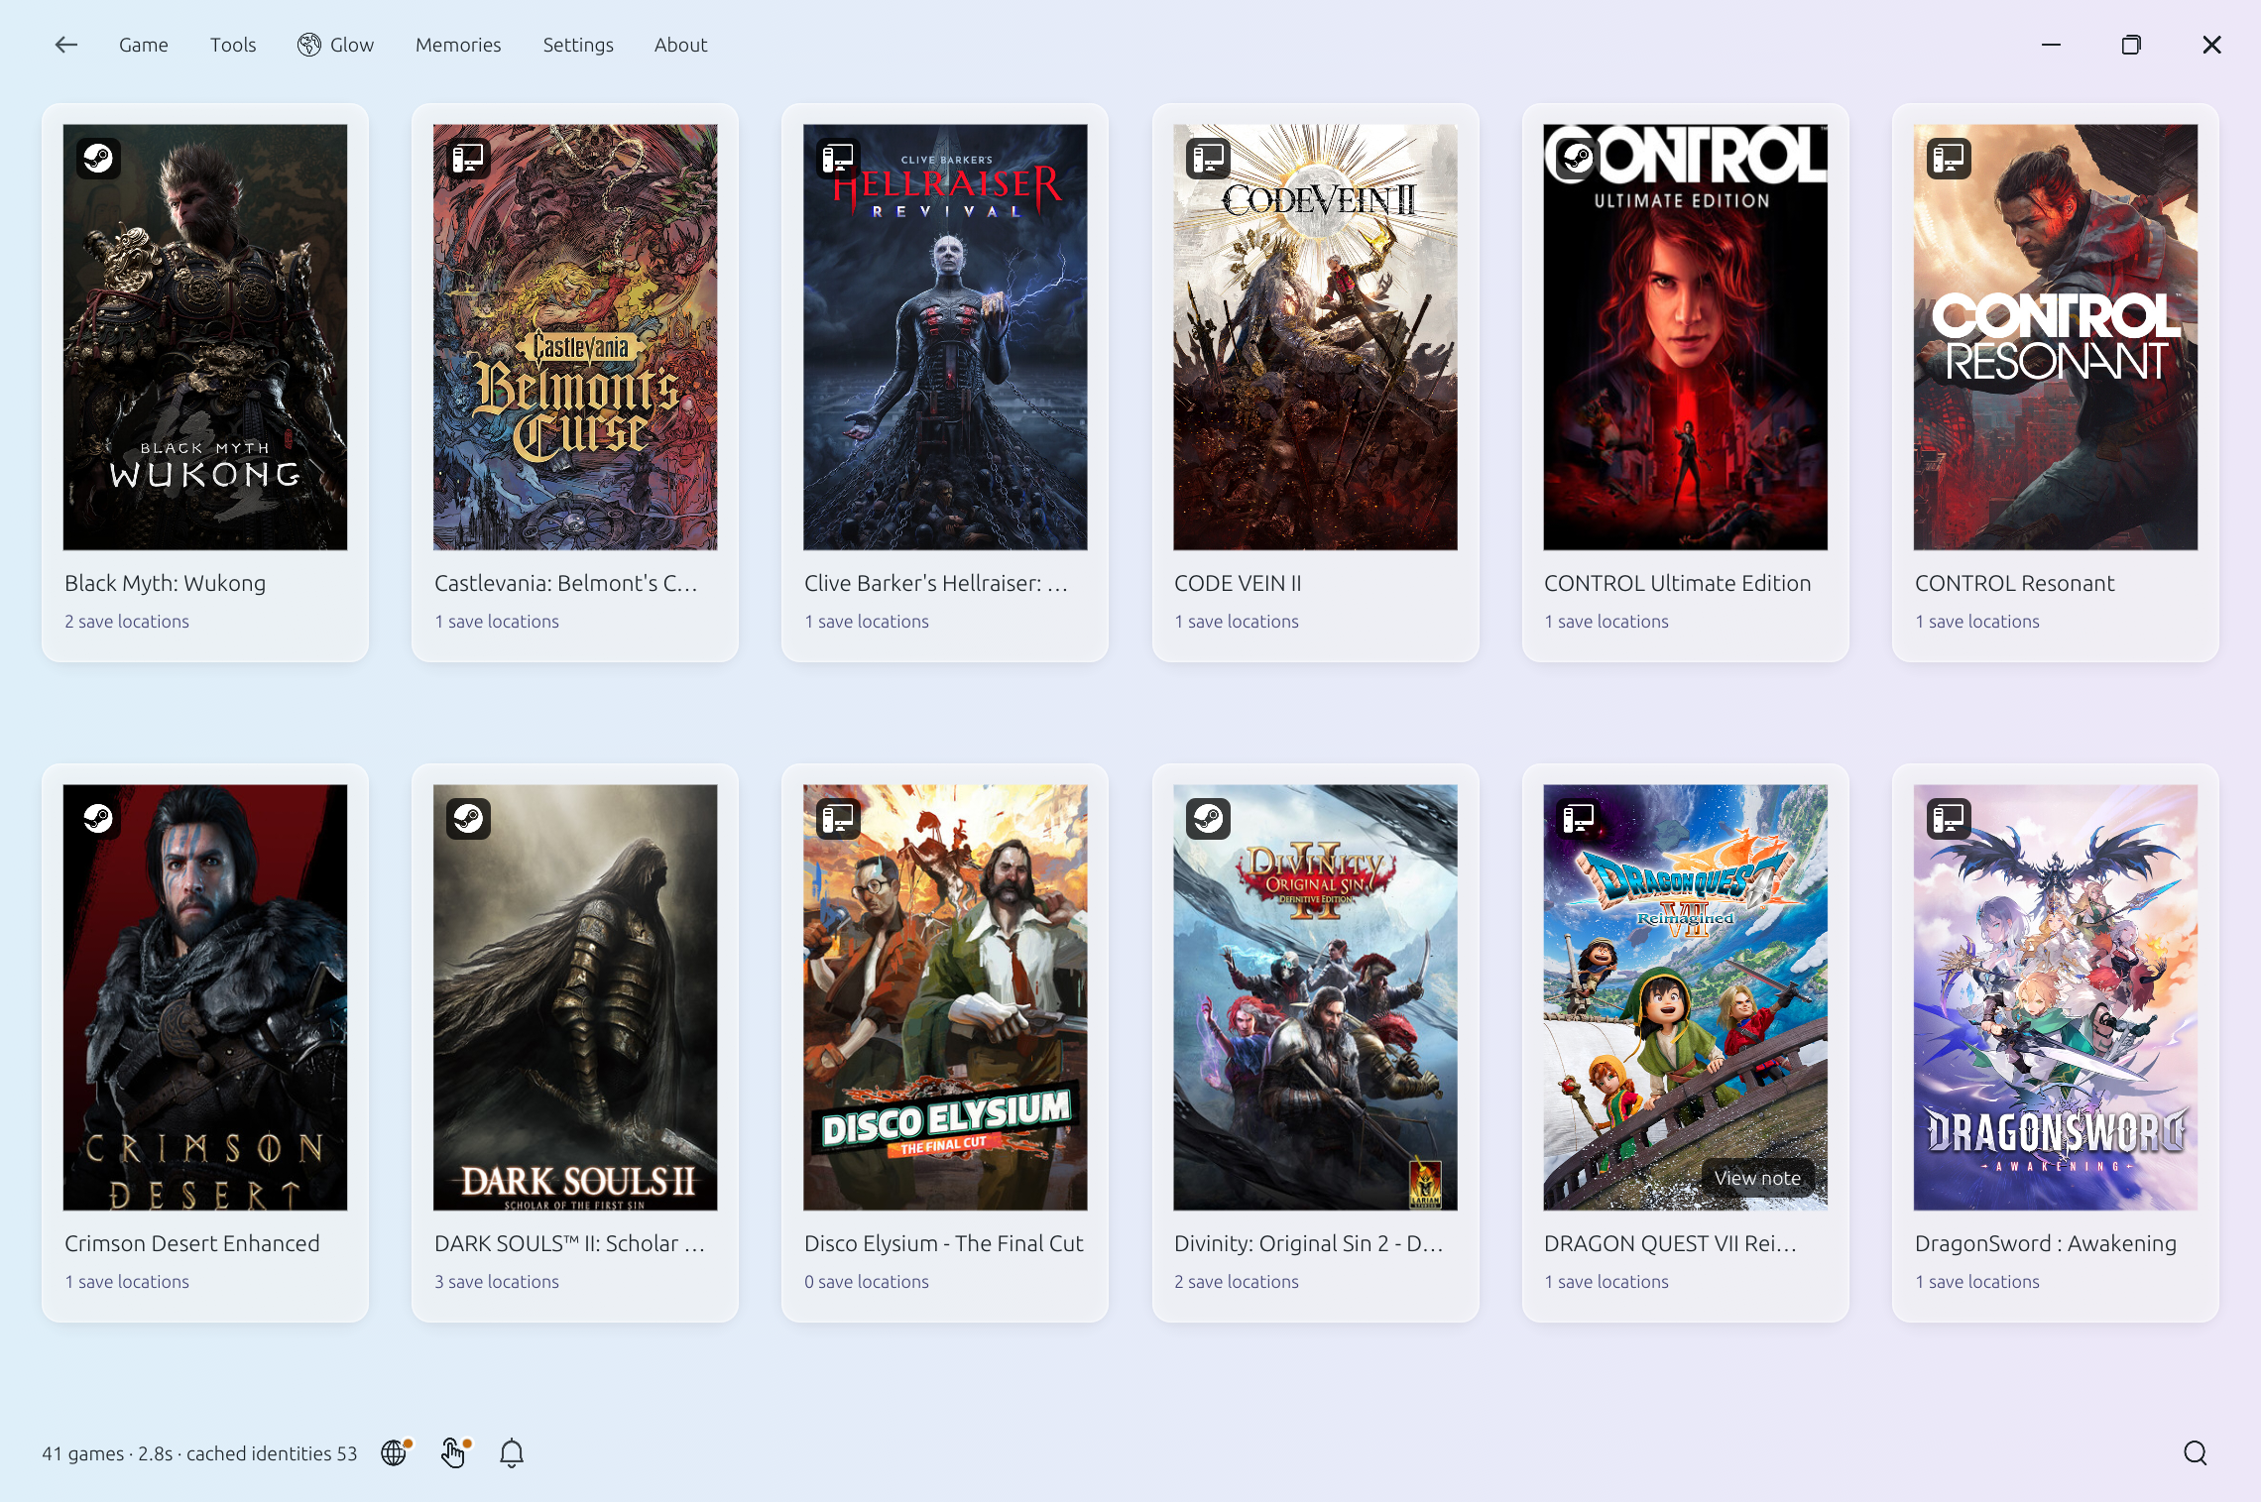Open search with the magnifier icon
Image resolution: width=2261 pixels, height=1502 pixels.
coord(2196,1453)
